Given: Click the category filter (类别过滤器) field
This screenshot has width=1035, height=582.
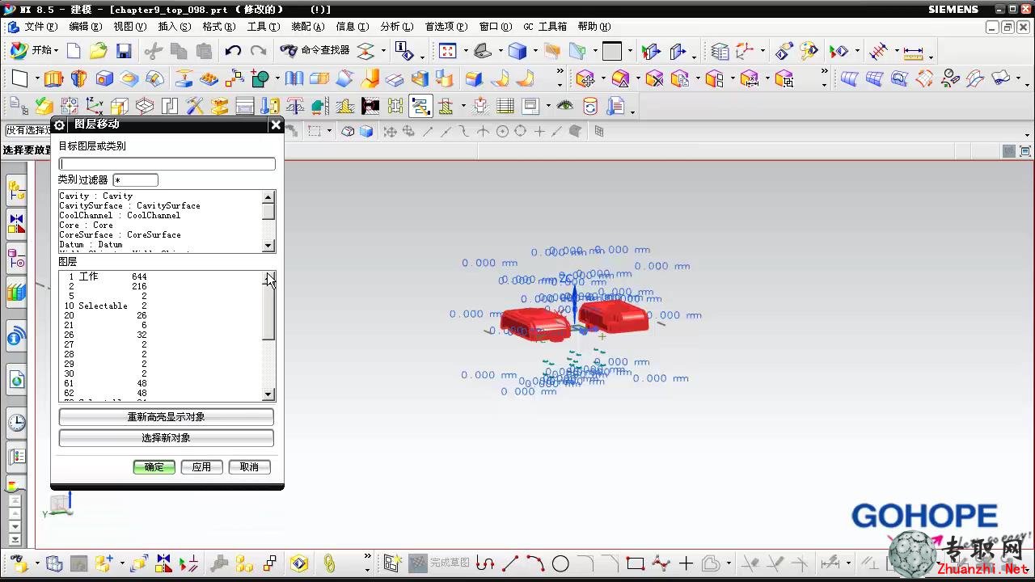Looking at the screenshot, I should [x=135, y=180].
